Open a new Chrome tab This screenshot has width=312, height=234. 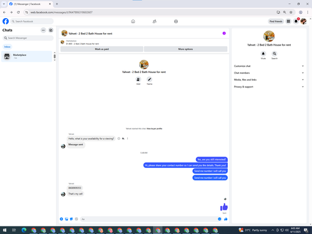57,4
